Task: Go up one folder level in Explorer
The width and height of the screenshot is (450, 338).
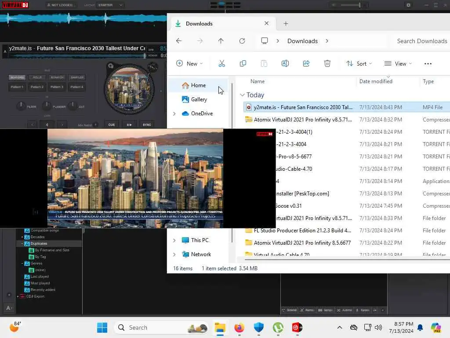Action: [x=221, y=41]
